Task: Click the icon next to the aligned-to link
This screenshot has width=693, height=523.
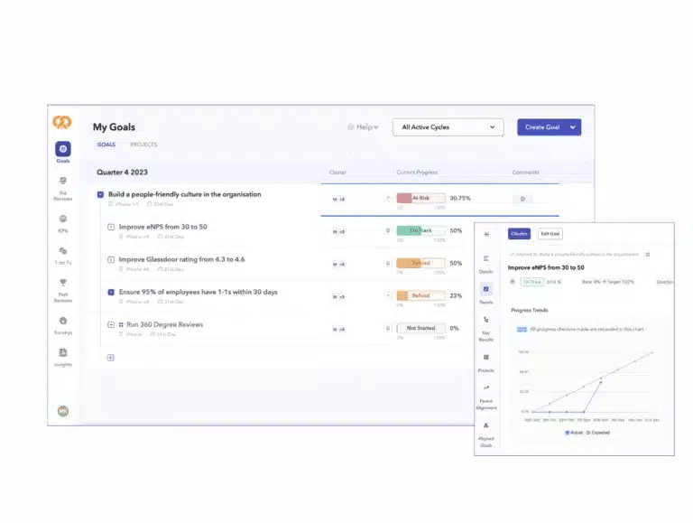Action: pos(648,255)
